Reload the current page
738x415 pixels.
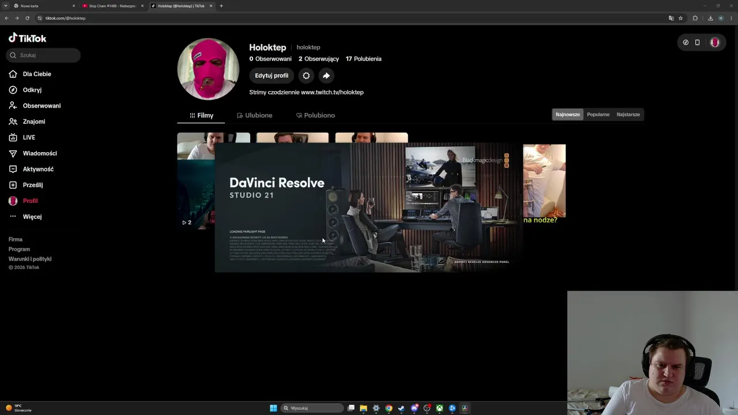[27, 18]
